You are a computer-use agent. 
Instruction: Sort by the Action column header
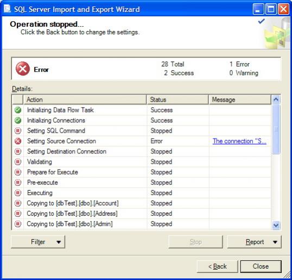85,99
